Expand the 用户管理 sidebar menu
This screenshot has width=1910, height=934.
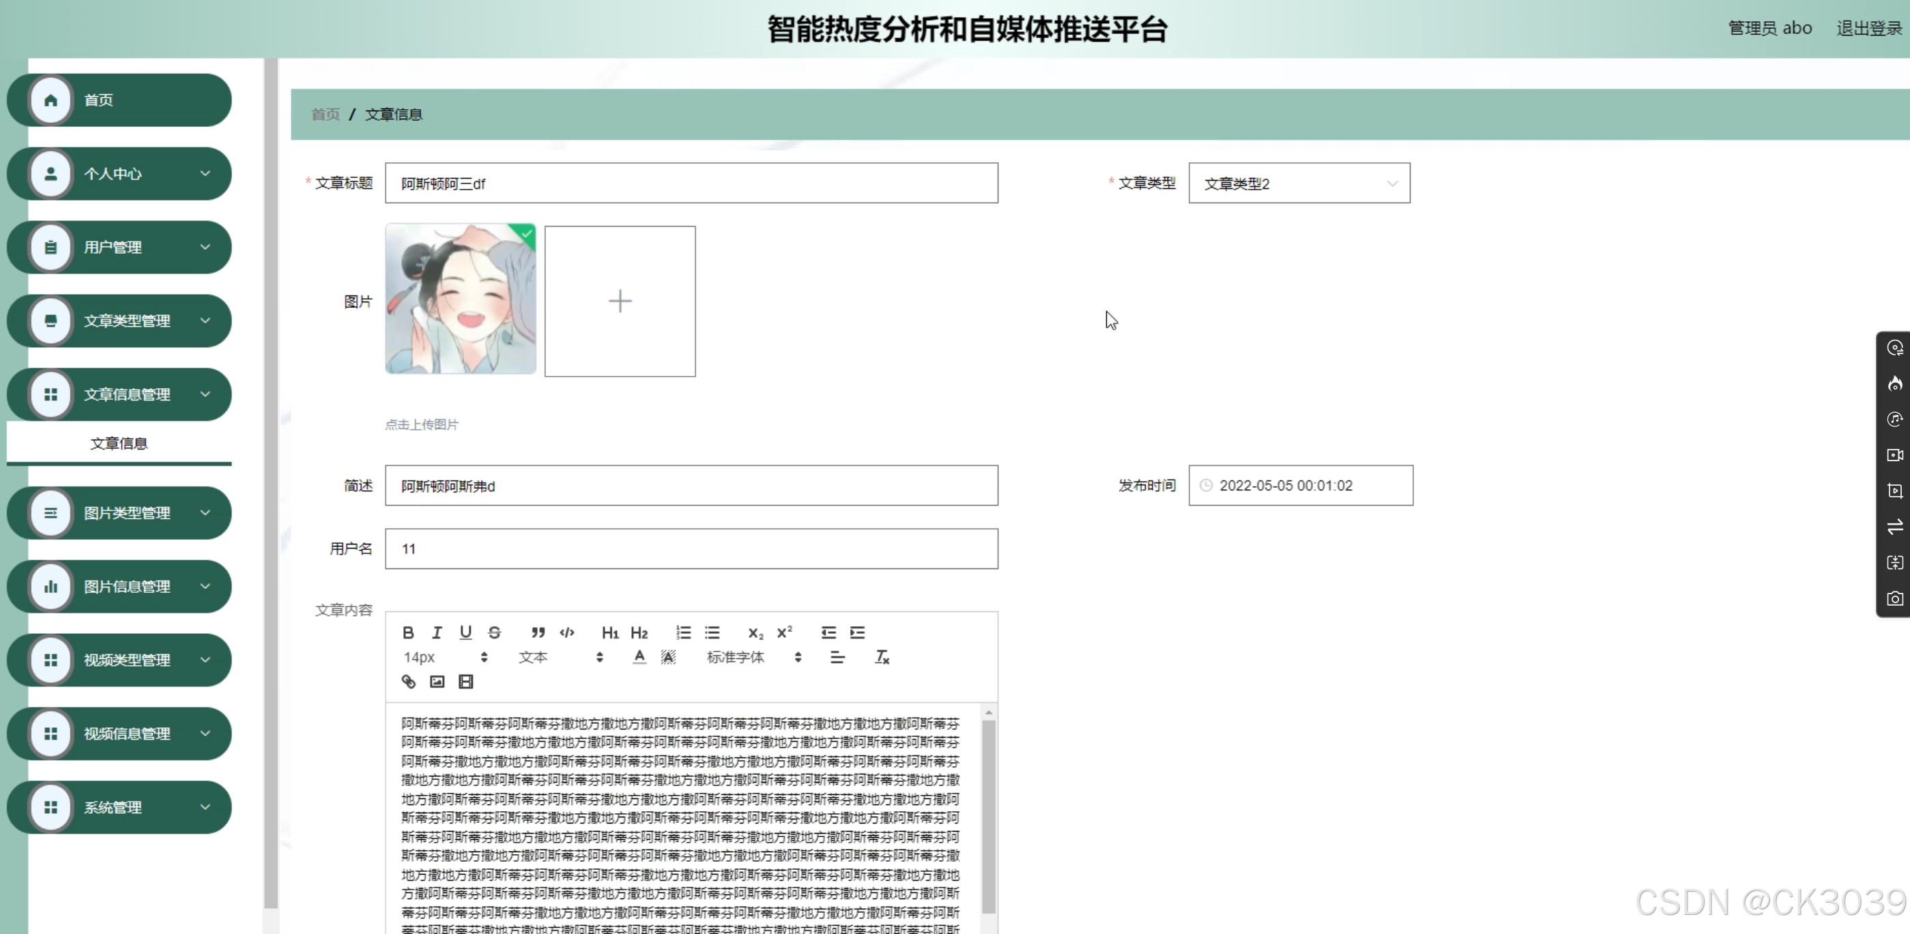coord(120,247)
